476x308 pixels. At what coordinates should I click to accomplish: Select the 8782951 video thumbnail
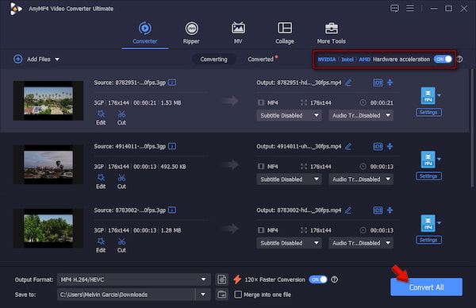(x=48, y=101)
